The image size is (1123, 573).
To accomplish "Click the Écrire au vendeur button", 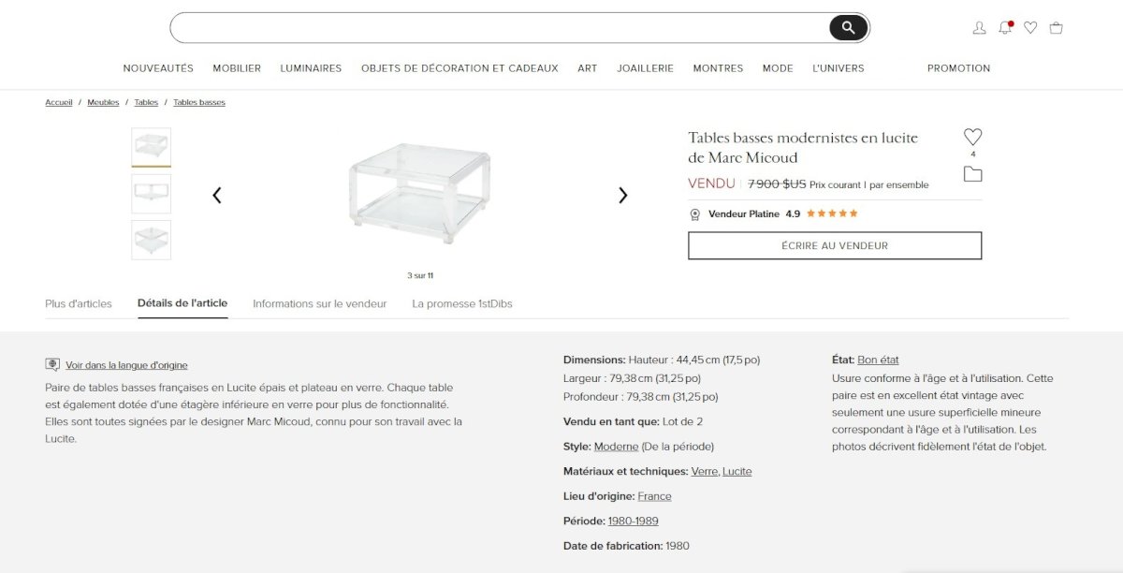I will pyautogui.click(x=835, y=245).
